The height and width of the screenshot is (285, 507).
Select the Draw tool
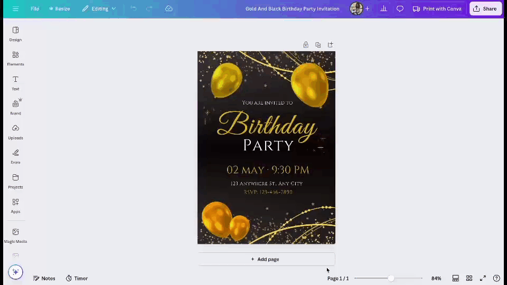[15, 156]
